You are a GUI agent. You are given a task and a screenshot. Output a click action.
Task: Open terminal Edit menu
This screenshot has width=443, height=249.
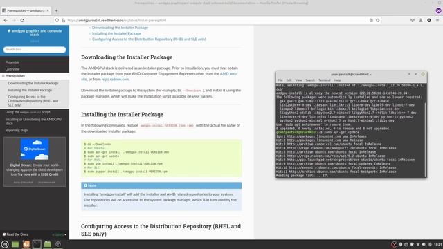pyautogui.click(x=289, y=80)
